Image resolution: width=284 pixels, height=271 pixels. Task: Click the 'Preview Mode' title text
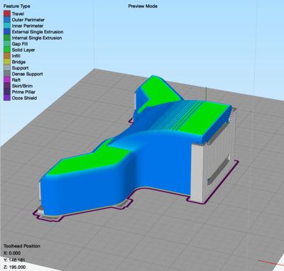(x=143, y=6)
